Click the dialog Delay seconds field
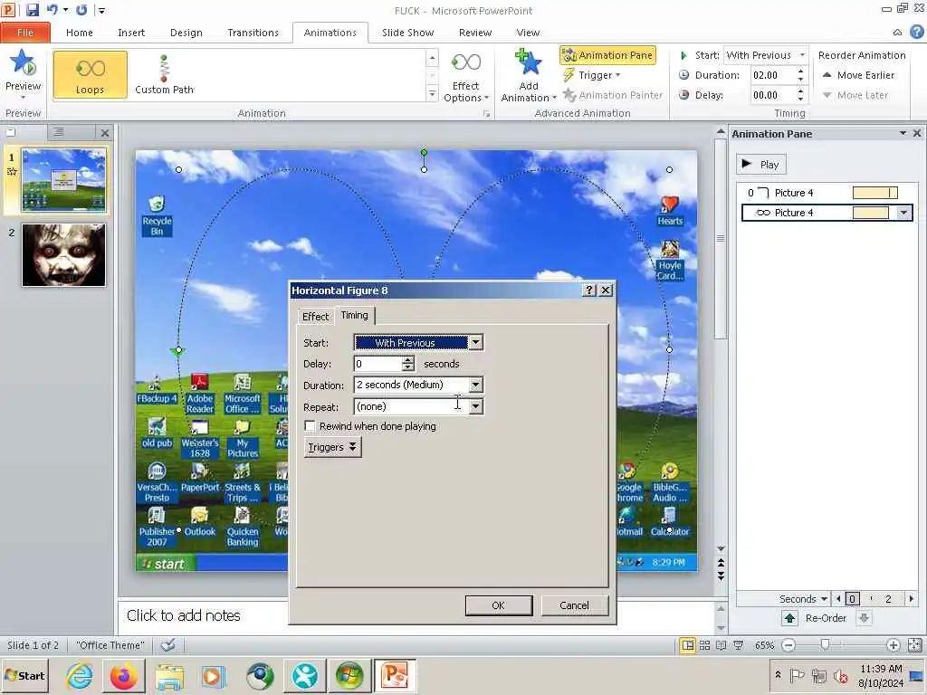 tap(377, 364)
